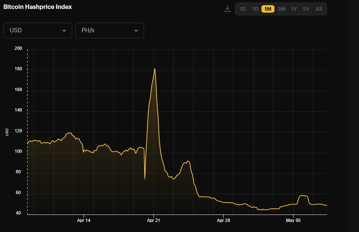The image size is (359, 232).
Task: Click the 200 y-axis value label
Action: pos(18,49)
